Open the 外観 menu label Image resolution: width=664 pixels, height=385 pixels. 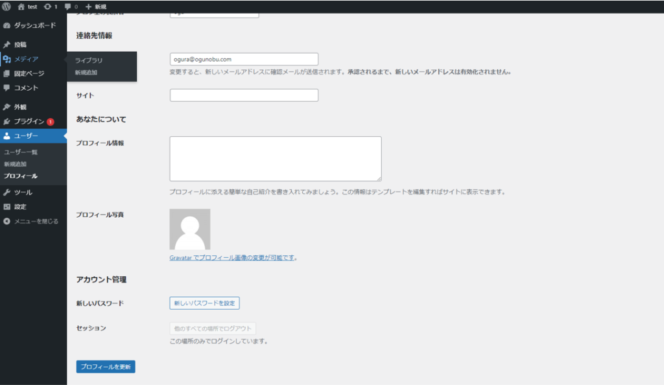pyautogui.click(x=20, y=107)
